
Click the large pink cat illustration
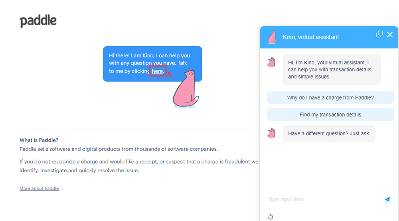click(186, 90)
